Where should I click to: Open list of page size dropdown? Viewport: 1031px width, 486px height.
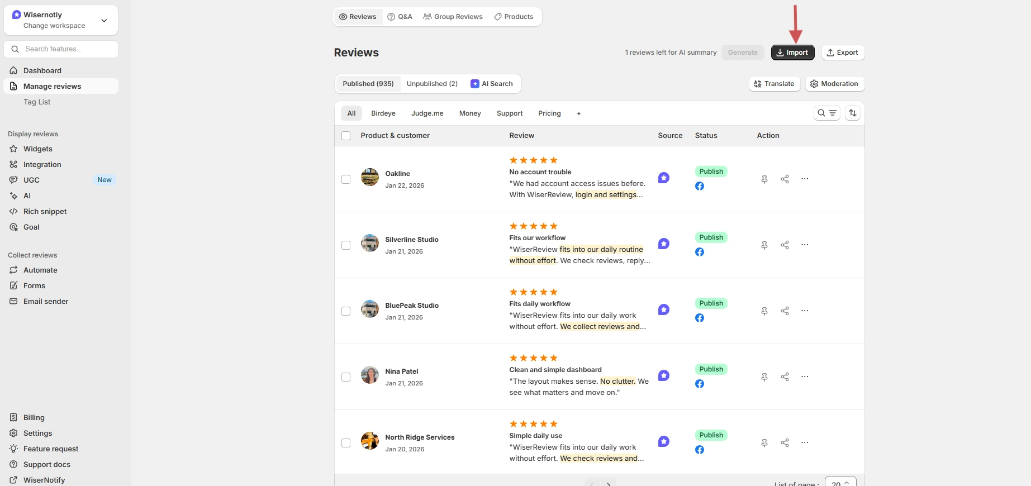tap(840, 483)
